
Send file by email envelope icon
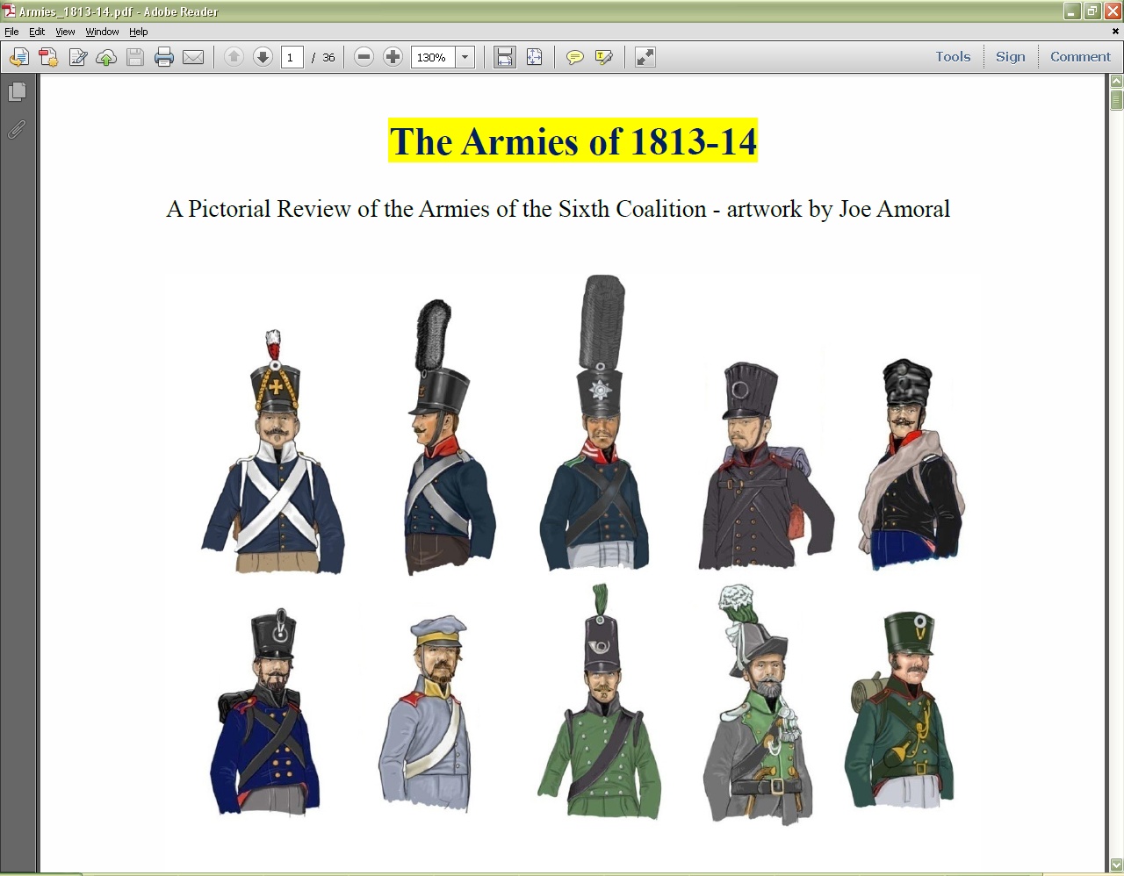193,57
